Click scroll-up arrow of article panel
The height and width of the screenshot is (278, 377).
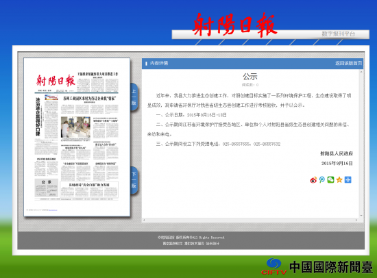pyautogui.click(x=361, y=72)
